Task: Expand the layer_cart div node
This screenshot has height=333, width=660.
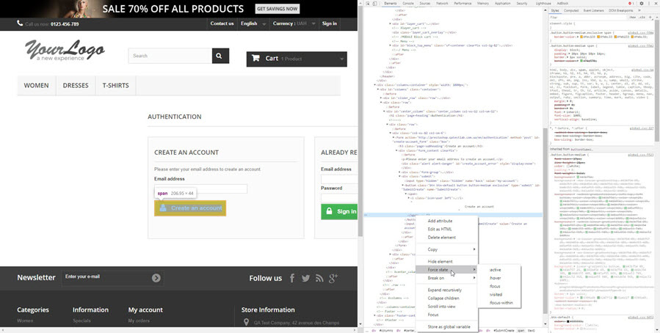Action: pyautogui.click(x=390, y=24)
